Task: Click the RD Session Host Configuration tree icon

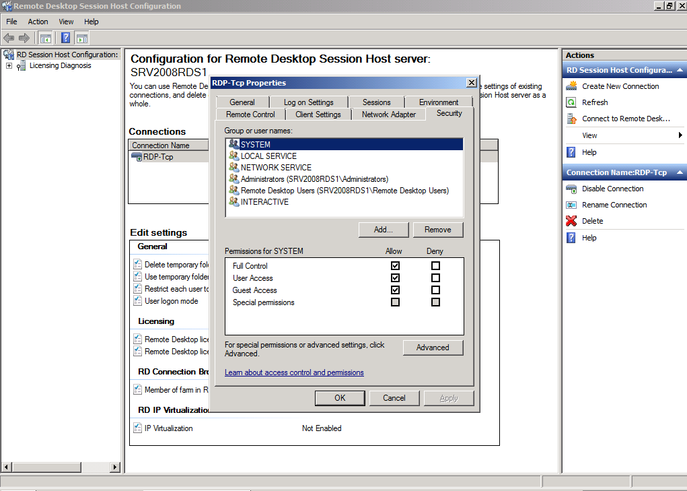Action: click(x=9, y=55)
